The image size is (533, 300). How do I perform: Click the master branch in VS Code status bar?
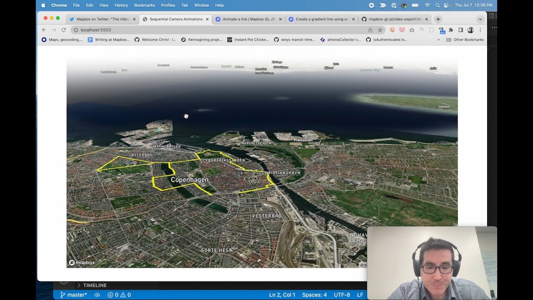73,295
